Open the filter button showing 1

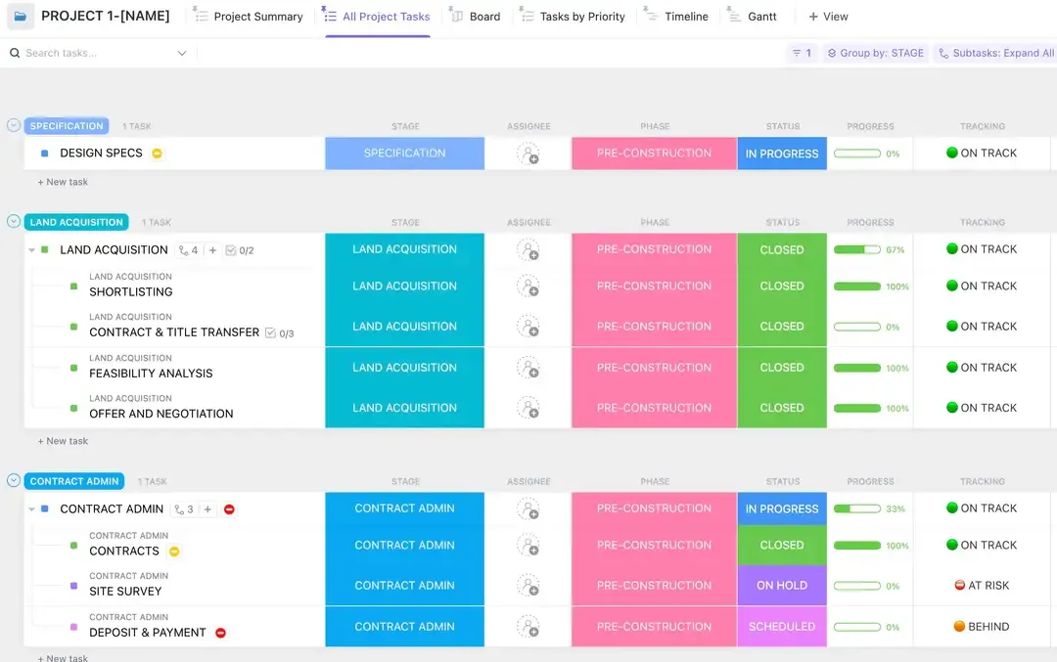802,53
